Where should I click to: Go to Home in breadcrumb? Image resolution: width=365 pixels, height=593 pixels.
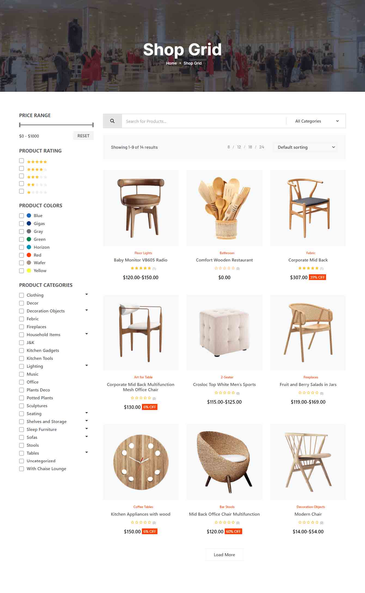[171, 63]
